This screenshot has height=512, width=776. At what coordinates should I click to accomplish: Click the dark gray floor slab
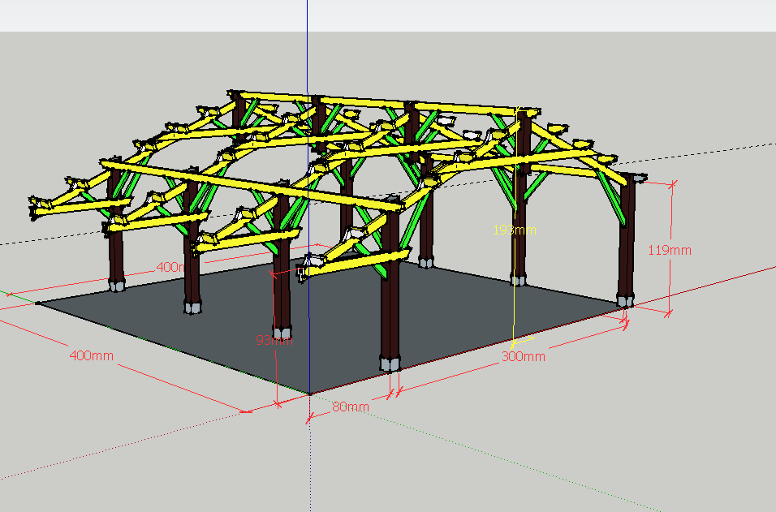coord(455,312)
